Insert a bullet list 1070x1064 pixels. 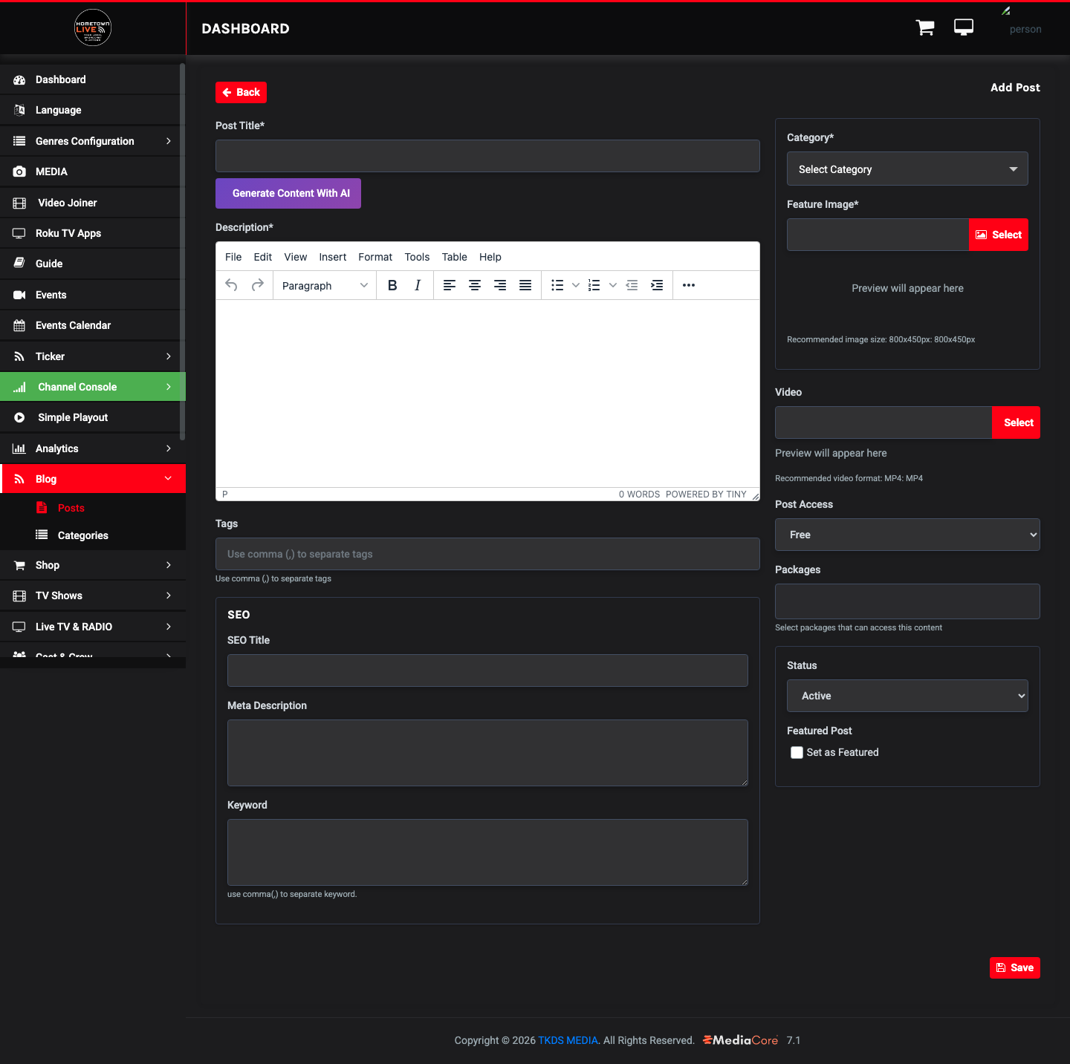coord(557,285)
